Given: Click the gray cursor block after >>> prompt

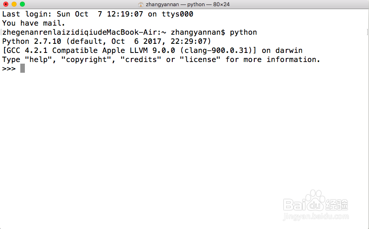Looking at the screenshot, I should [x=22, y=68].
